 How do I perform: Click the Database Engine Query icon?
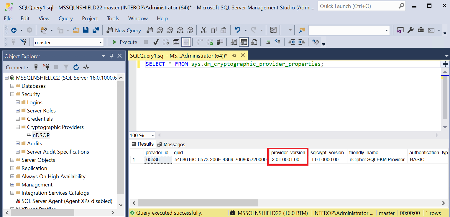pos(150,30)
